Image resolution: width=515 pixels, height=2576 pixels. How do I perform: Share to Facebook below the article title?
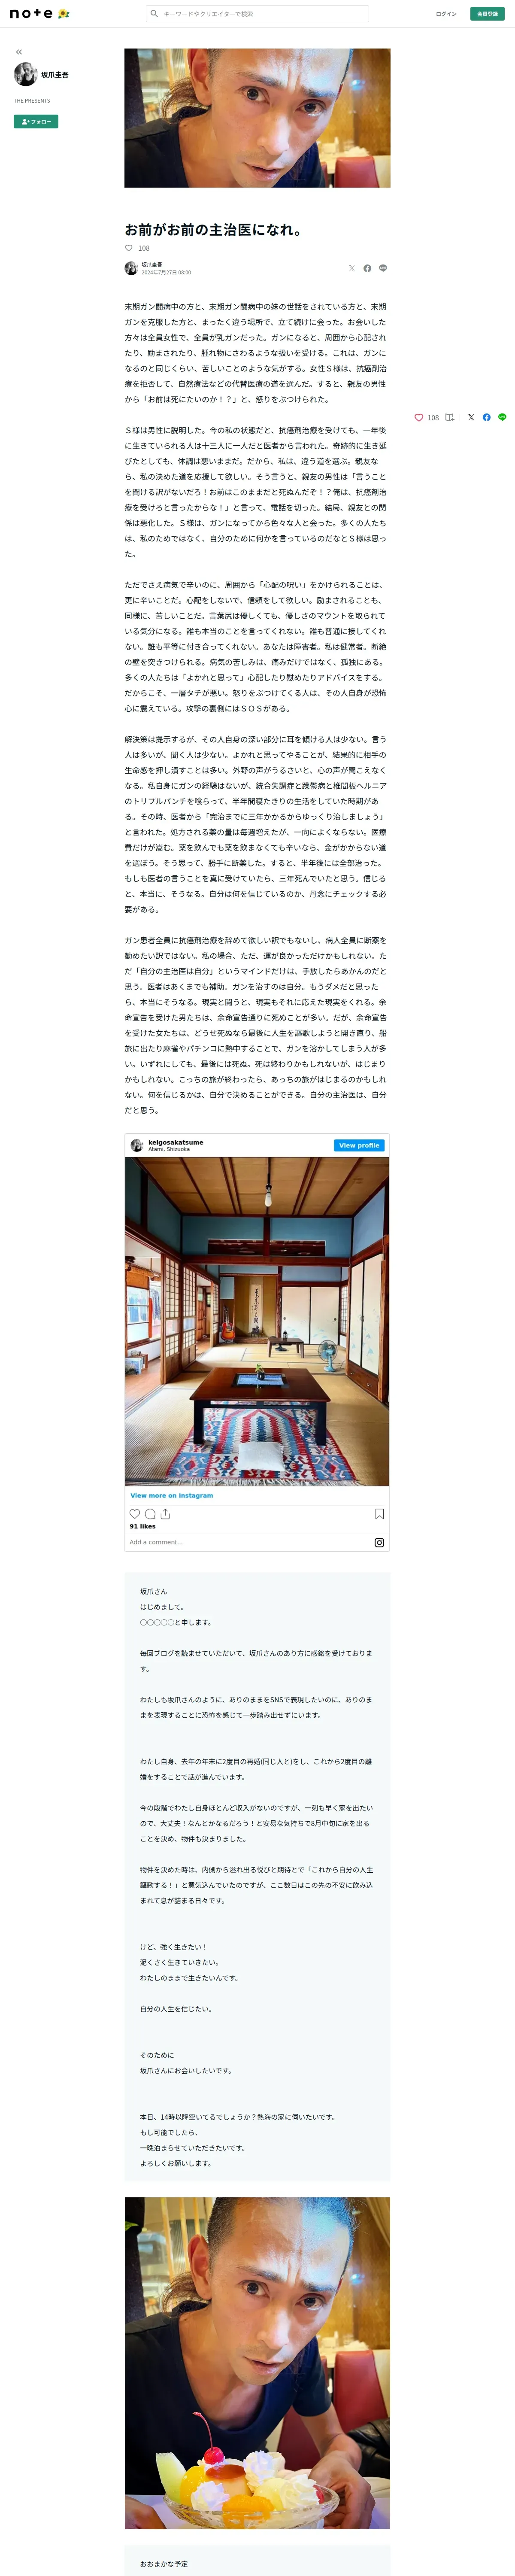click(x=367, y=268)
